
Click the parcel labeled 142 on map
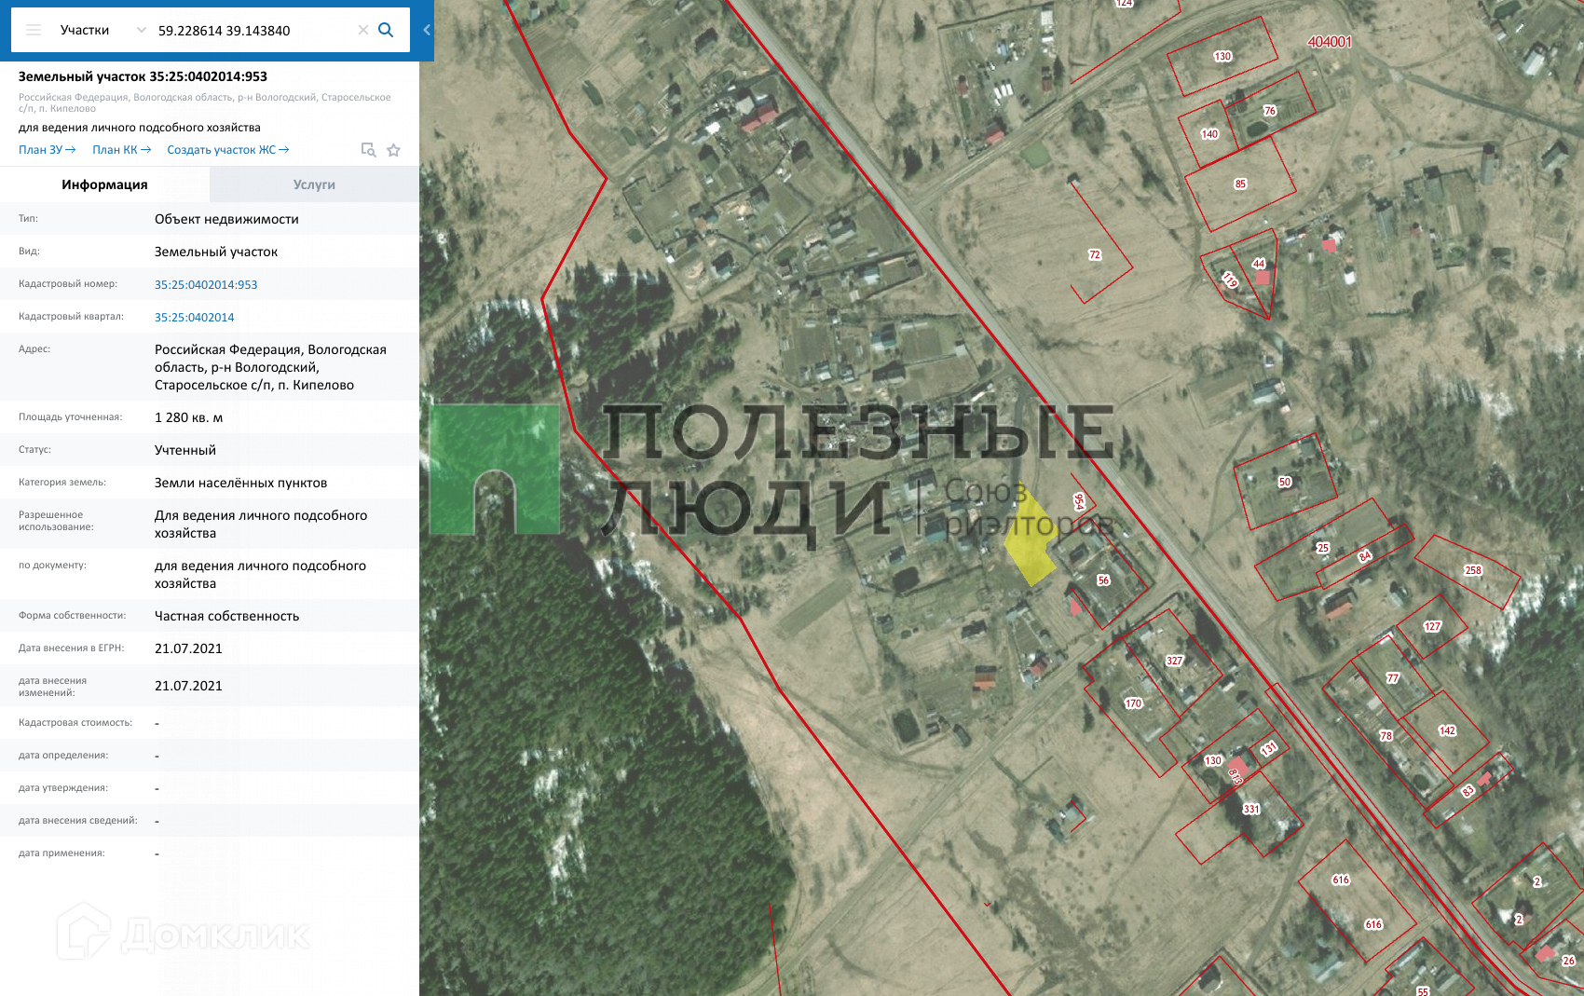coord(1447,730)
